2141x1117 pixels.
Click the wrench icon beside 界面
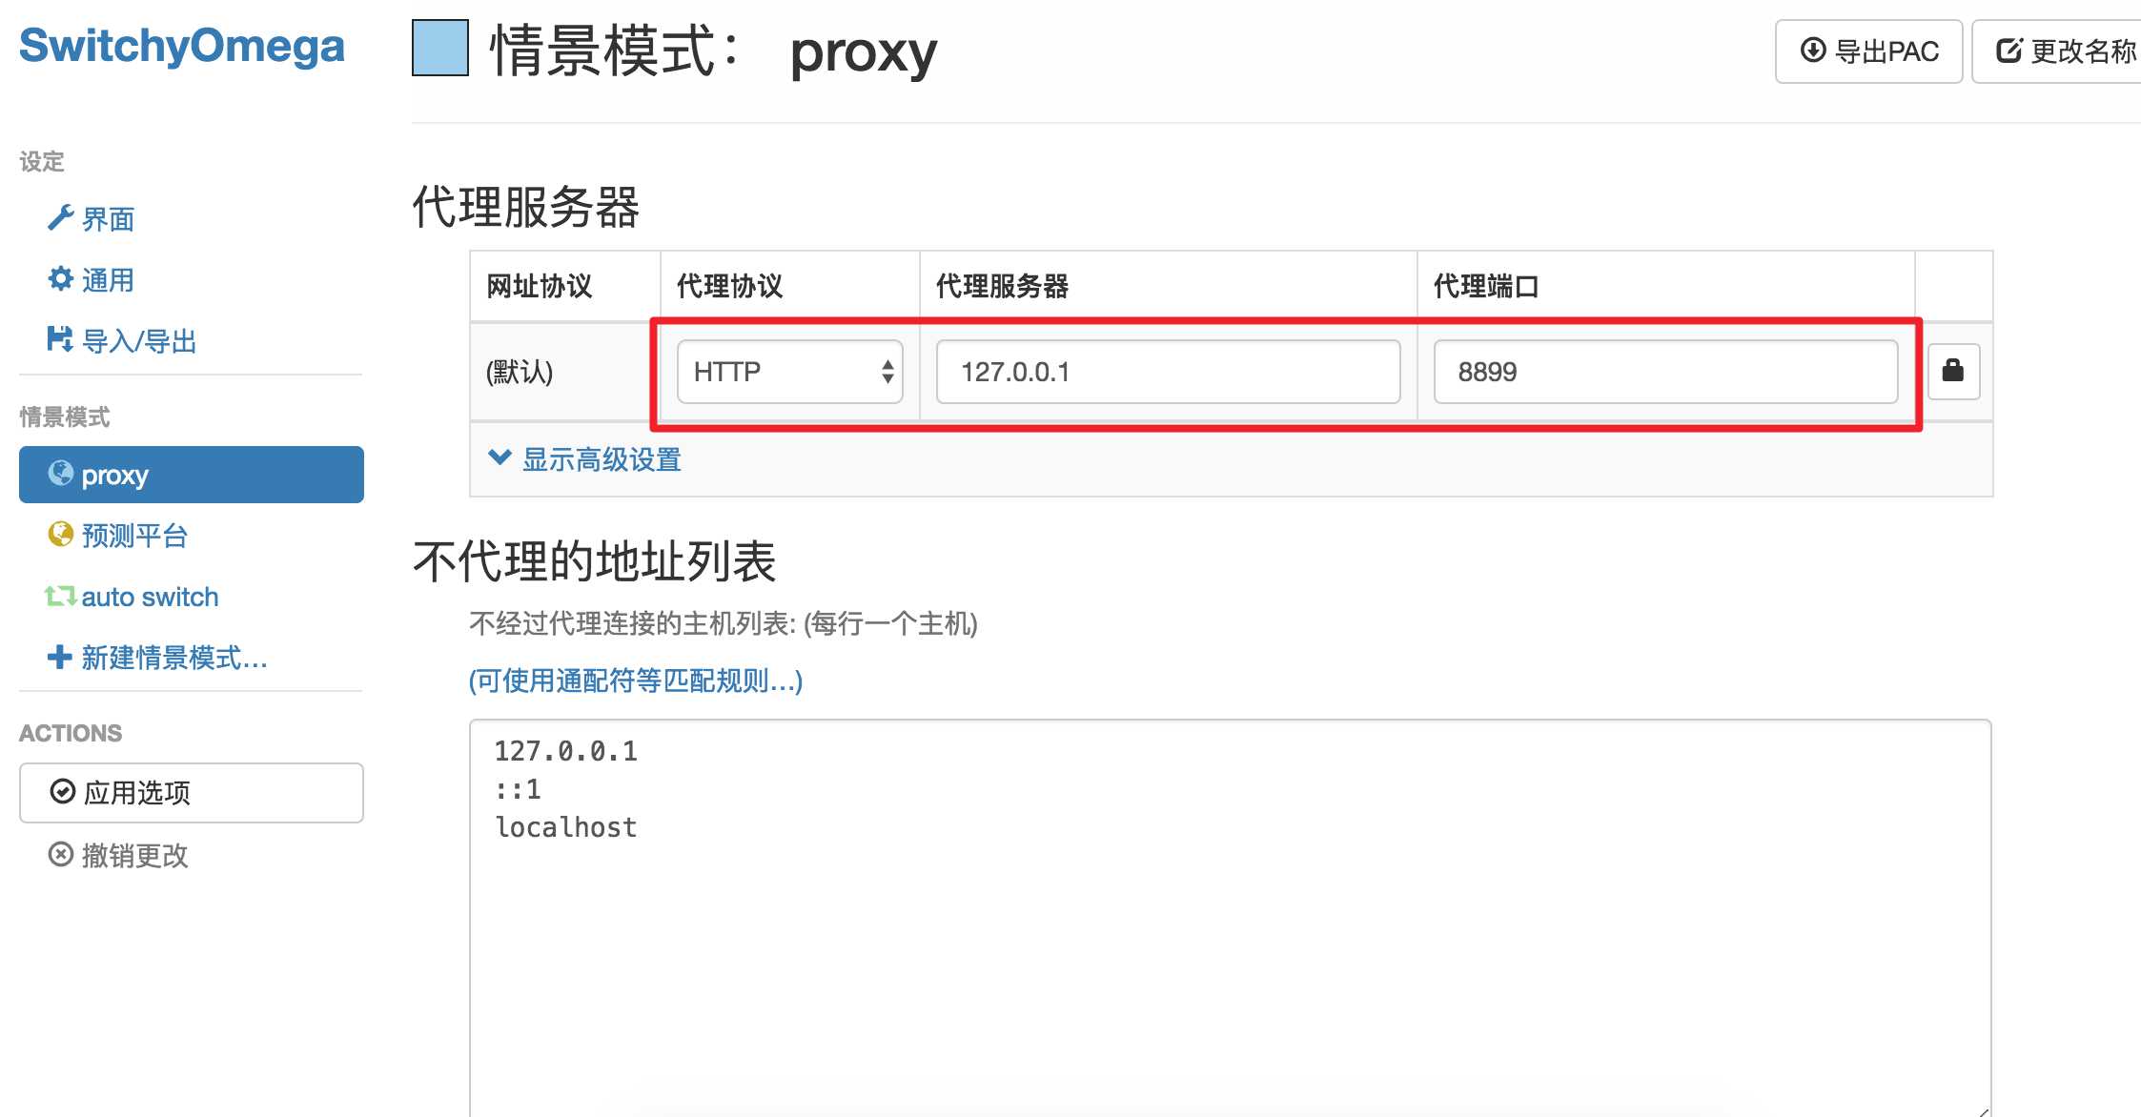click(60, 218)
